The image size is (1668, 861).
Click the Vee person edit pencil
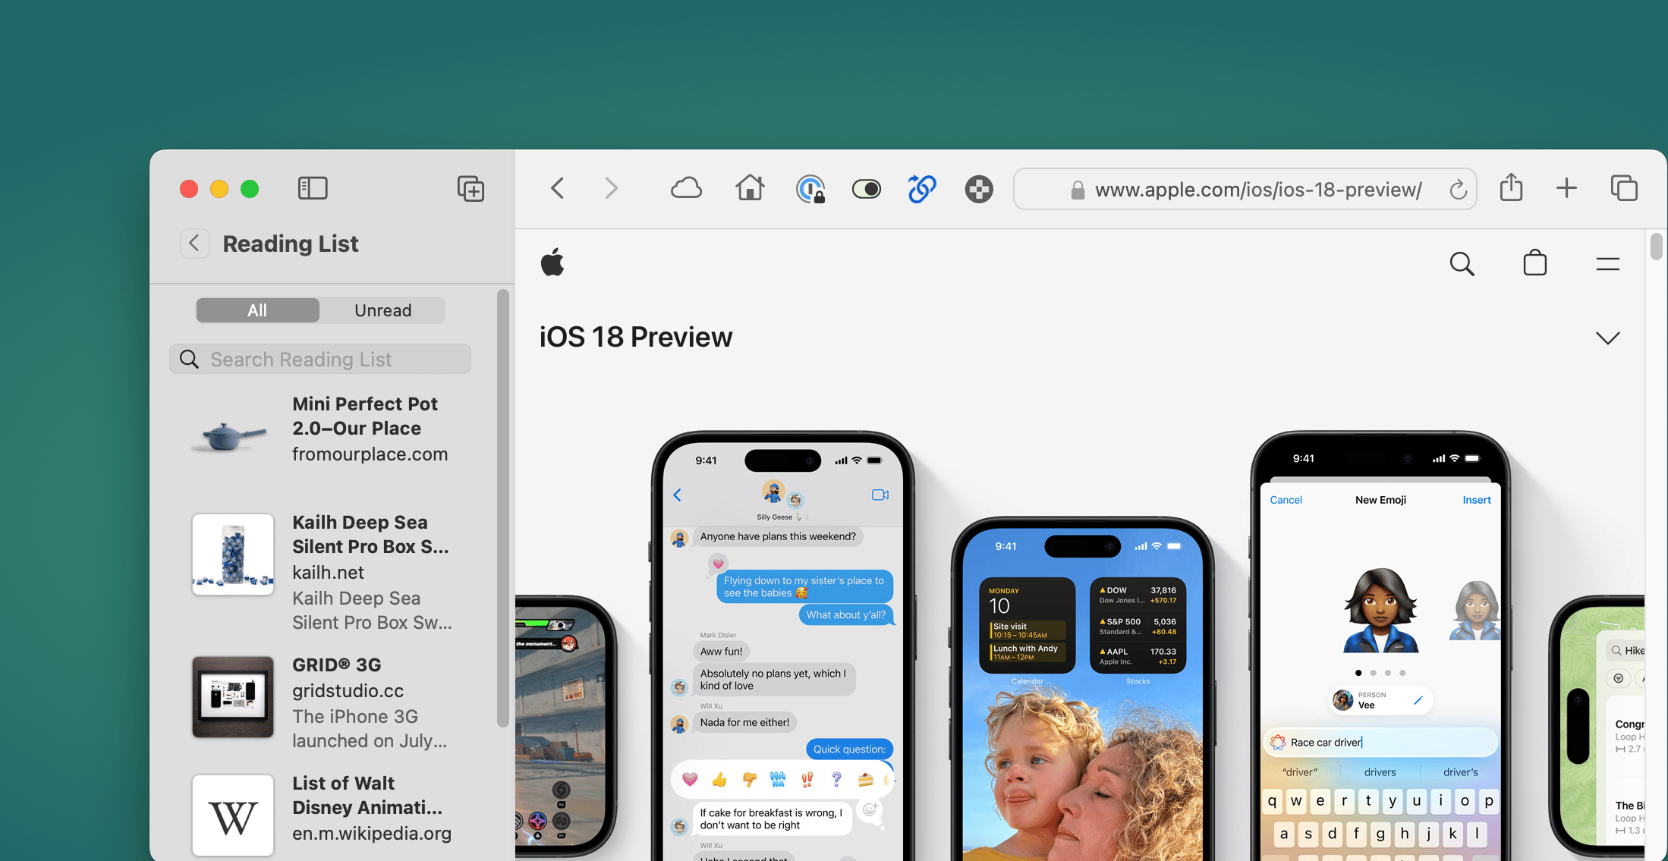point(1418,700)
